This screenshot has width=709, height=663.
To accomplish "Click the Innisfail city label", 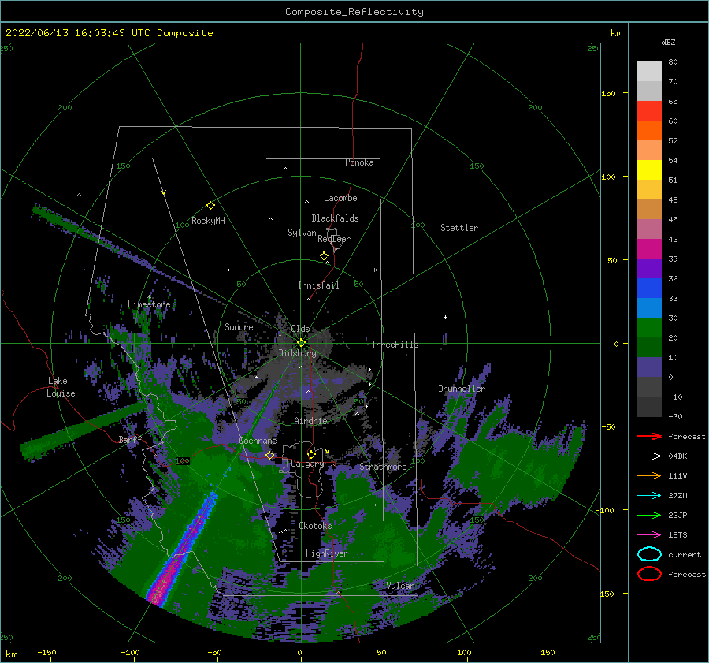I will tap(318, 285).
